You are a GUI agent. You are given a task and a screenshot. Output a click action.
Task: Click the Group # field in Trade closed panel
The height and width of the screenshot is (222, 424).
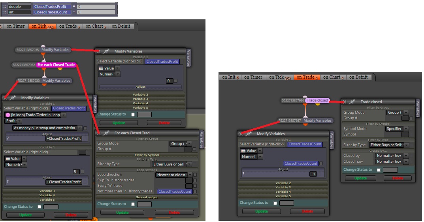coord(405,118)
